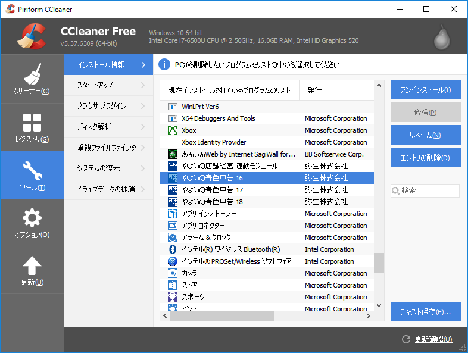The width and height of the screenshot is (468, 353).
Task: Click the Intel Corporation cell for PROSet/Wireless
Action: tap(329, 261)
